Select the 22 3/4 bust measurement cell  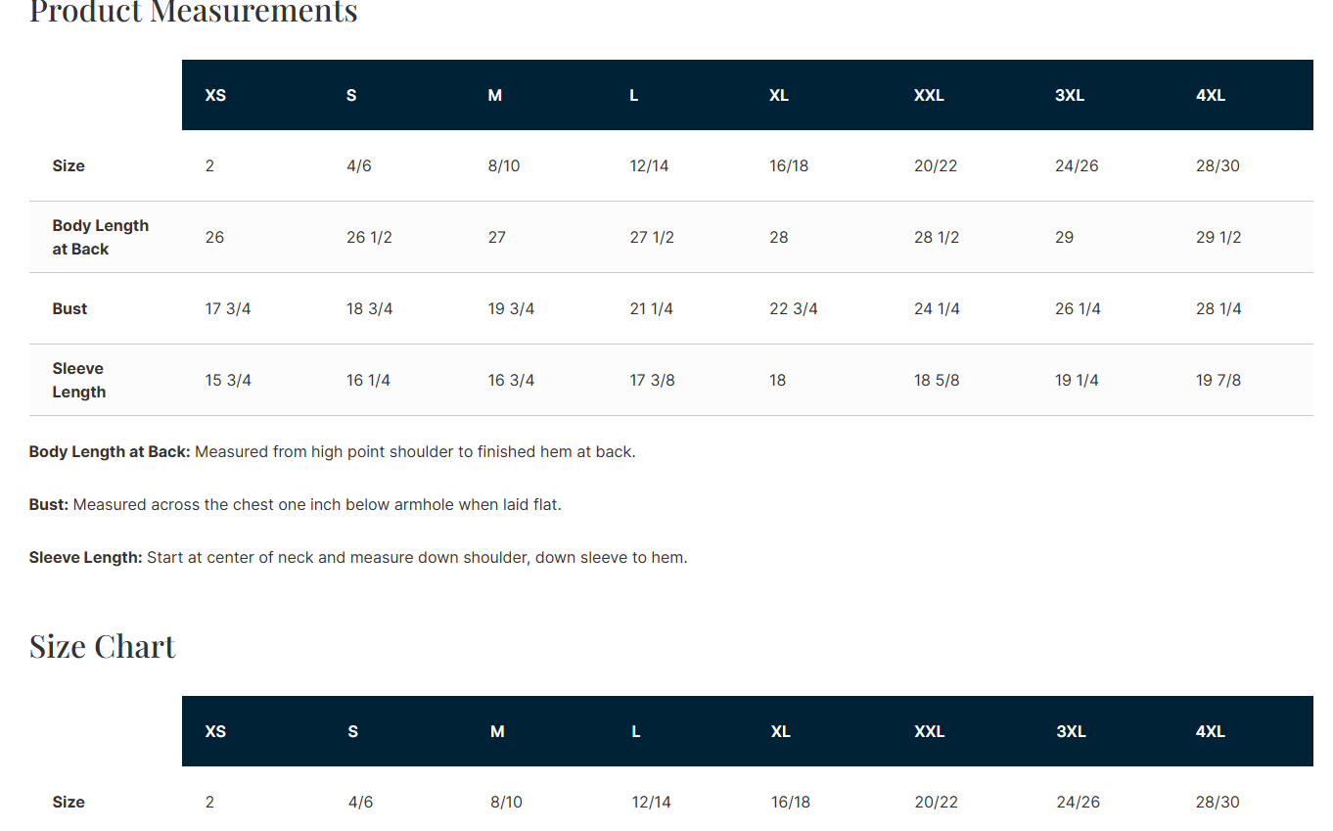click(x=794, y=308)
